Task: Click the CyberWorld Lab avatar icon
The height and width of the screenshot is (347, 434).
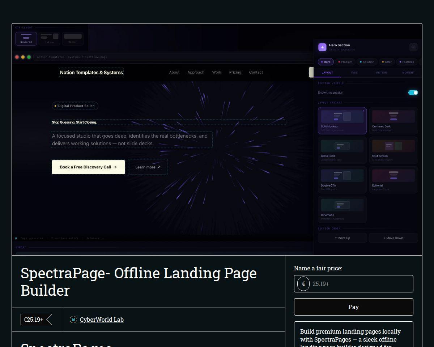Action: [x=73, y=320]
